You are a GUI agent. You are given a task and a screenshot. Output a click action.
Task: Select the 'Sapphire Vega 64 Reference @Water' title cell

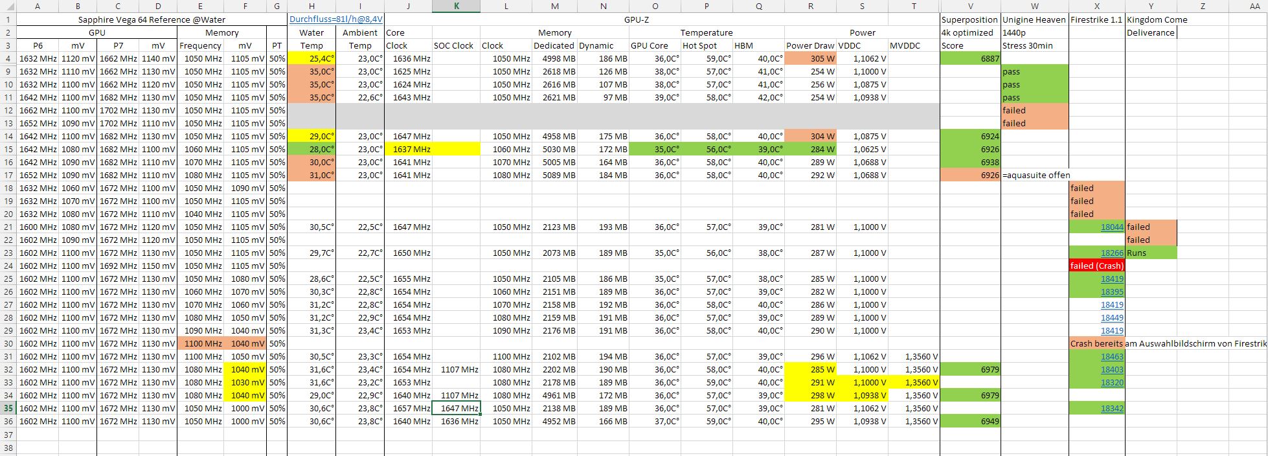pyautogui.click(x=152, y=19)
